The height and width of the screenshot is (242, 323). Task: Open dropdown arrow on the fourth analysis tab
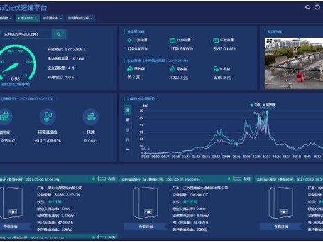coord(92,18)
